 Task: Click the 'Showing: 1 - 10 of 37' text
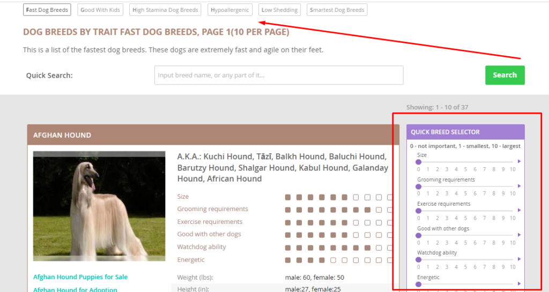pos(437,107)
